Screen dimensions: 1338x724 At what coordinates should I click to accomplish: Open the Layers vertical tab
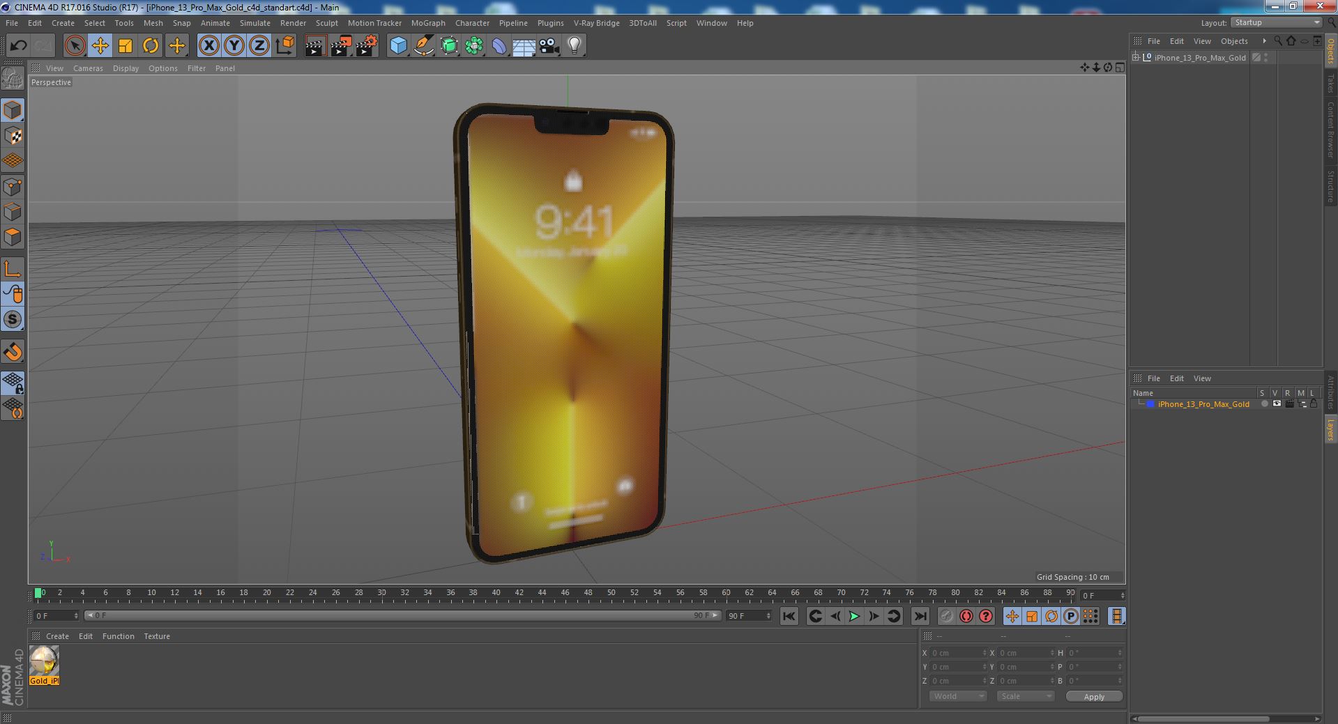[1330, 430]
